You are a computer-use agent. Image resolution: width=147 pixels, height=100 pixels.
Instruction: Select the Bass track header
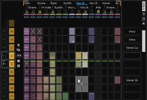click(x=54, y=3)
